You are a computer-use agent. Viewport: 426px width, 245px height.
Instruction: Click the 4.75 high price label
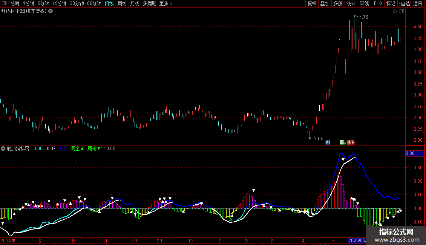(x=363, y=17)
